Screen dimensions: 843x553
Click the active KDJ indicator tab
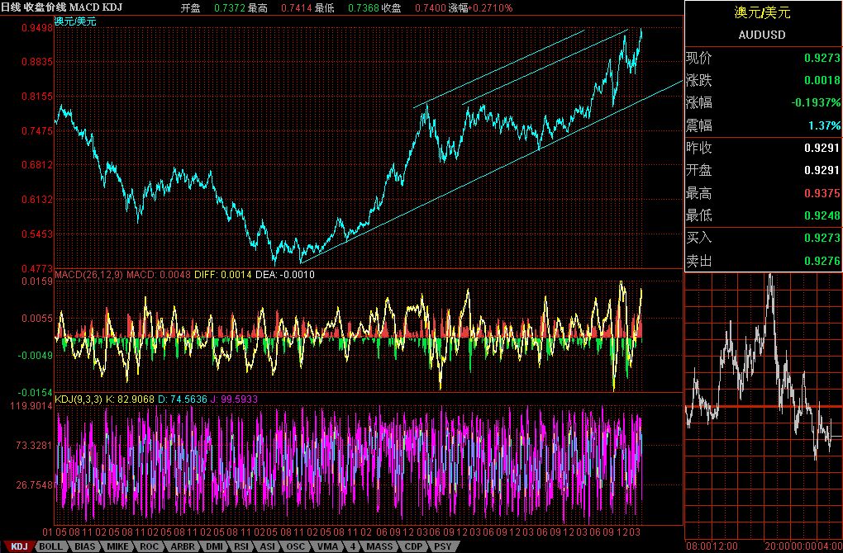18,547
